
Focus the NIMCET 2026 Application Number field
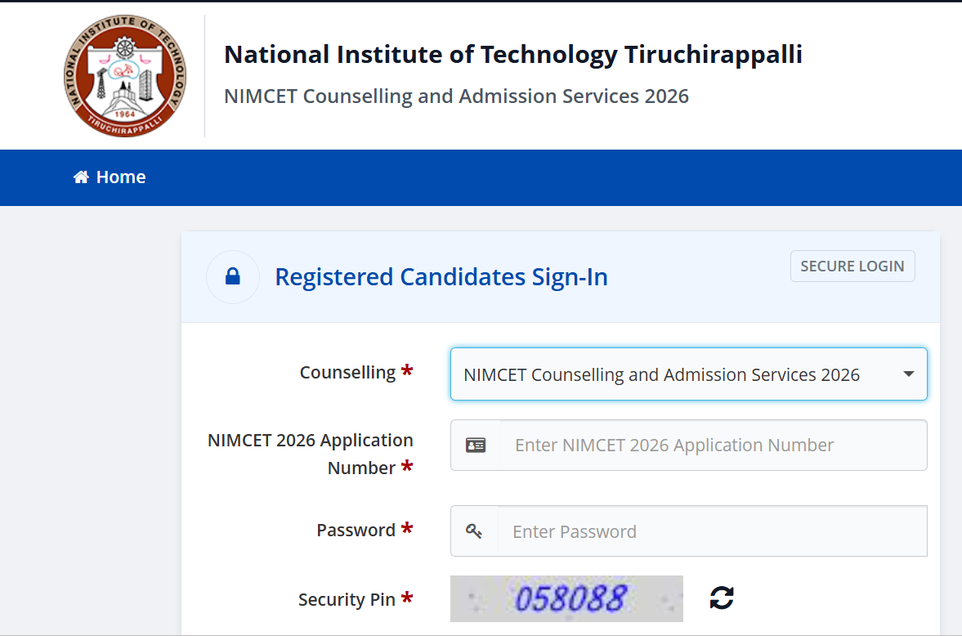(x=714, y=445)
